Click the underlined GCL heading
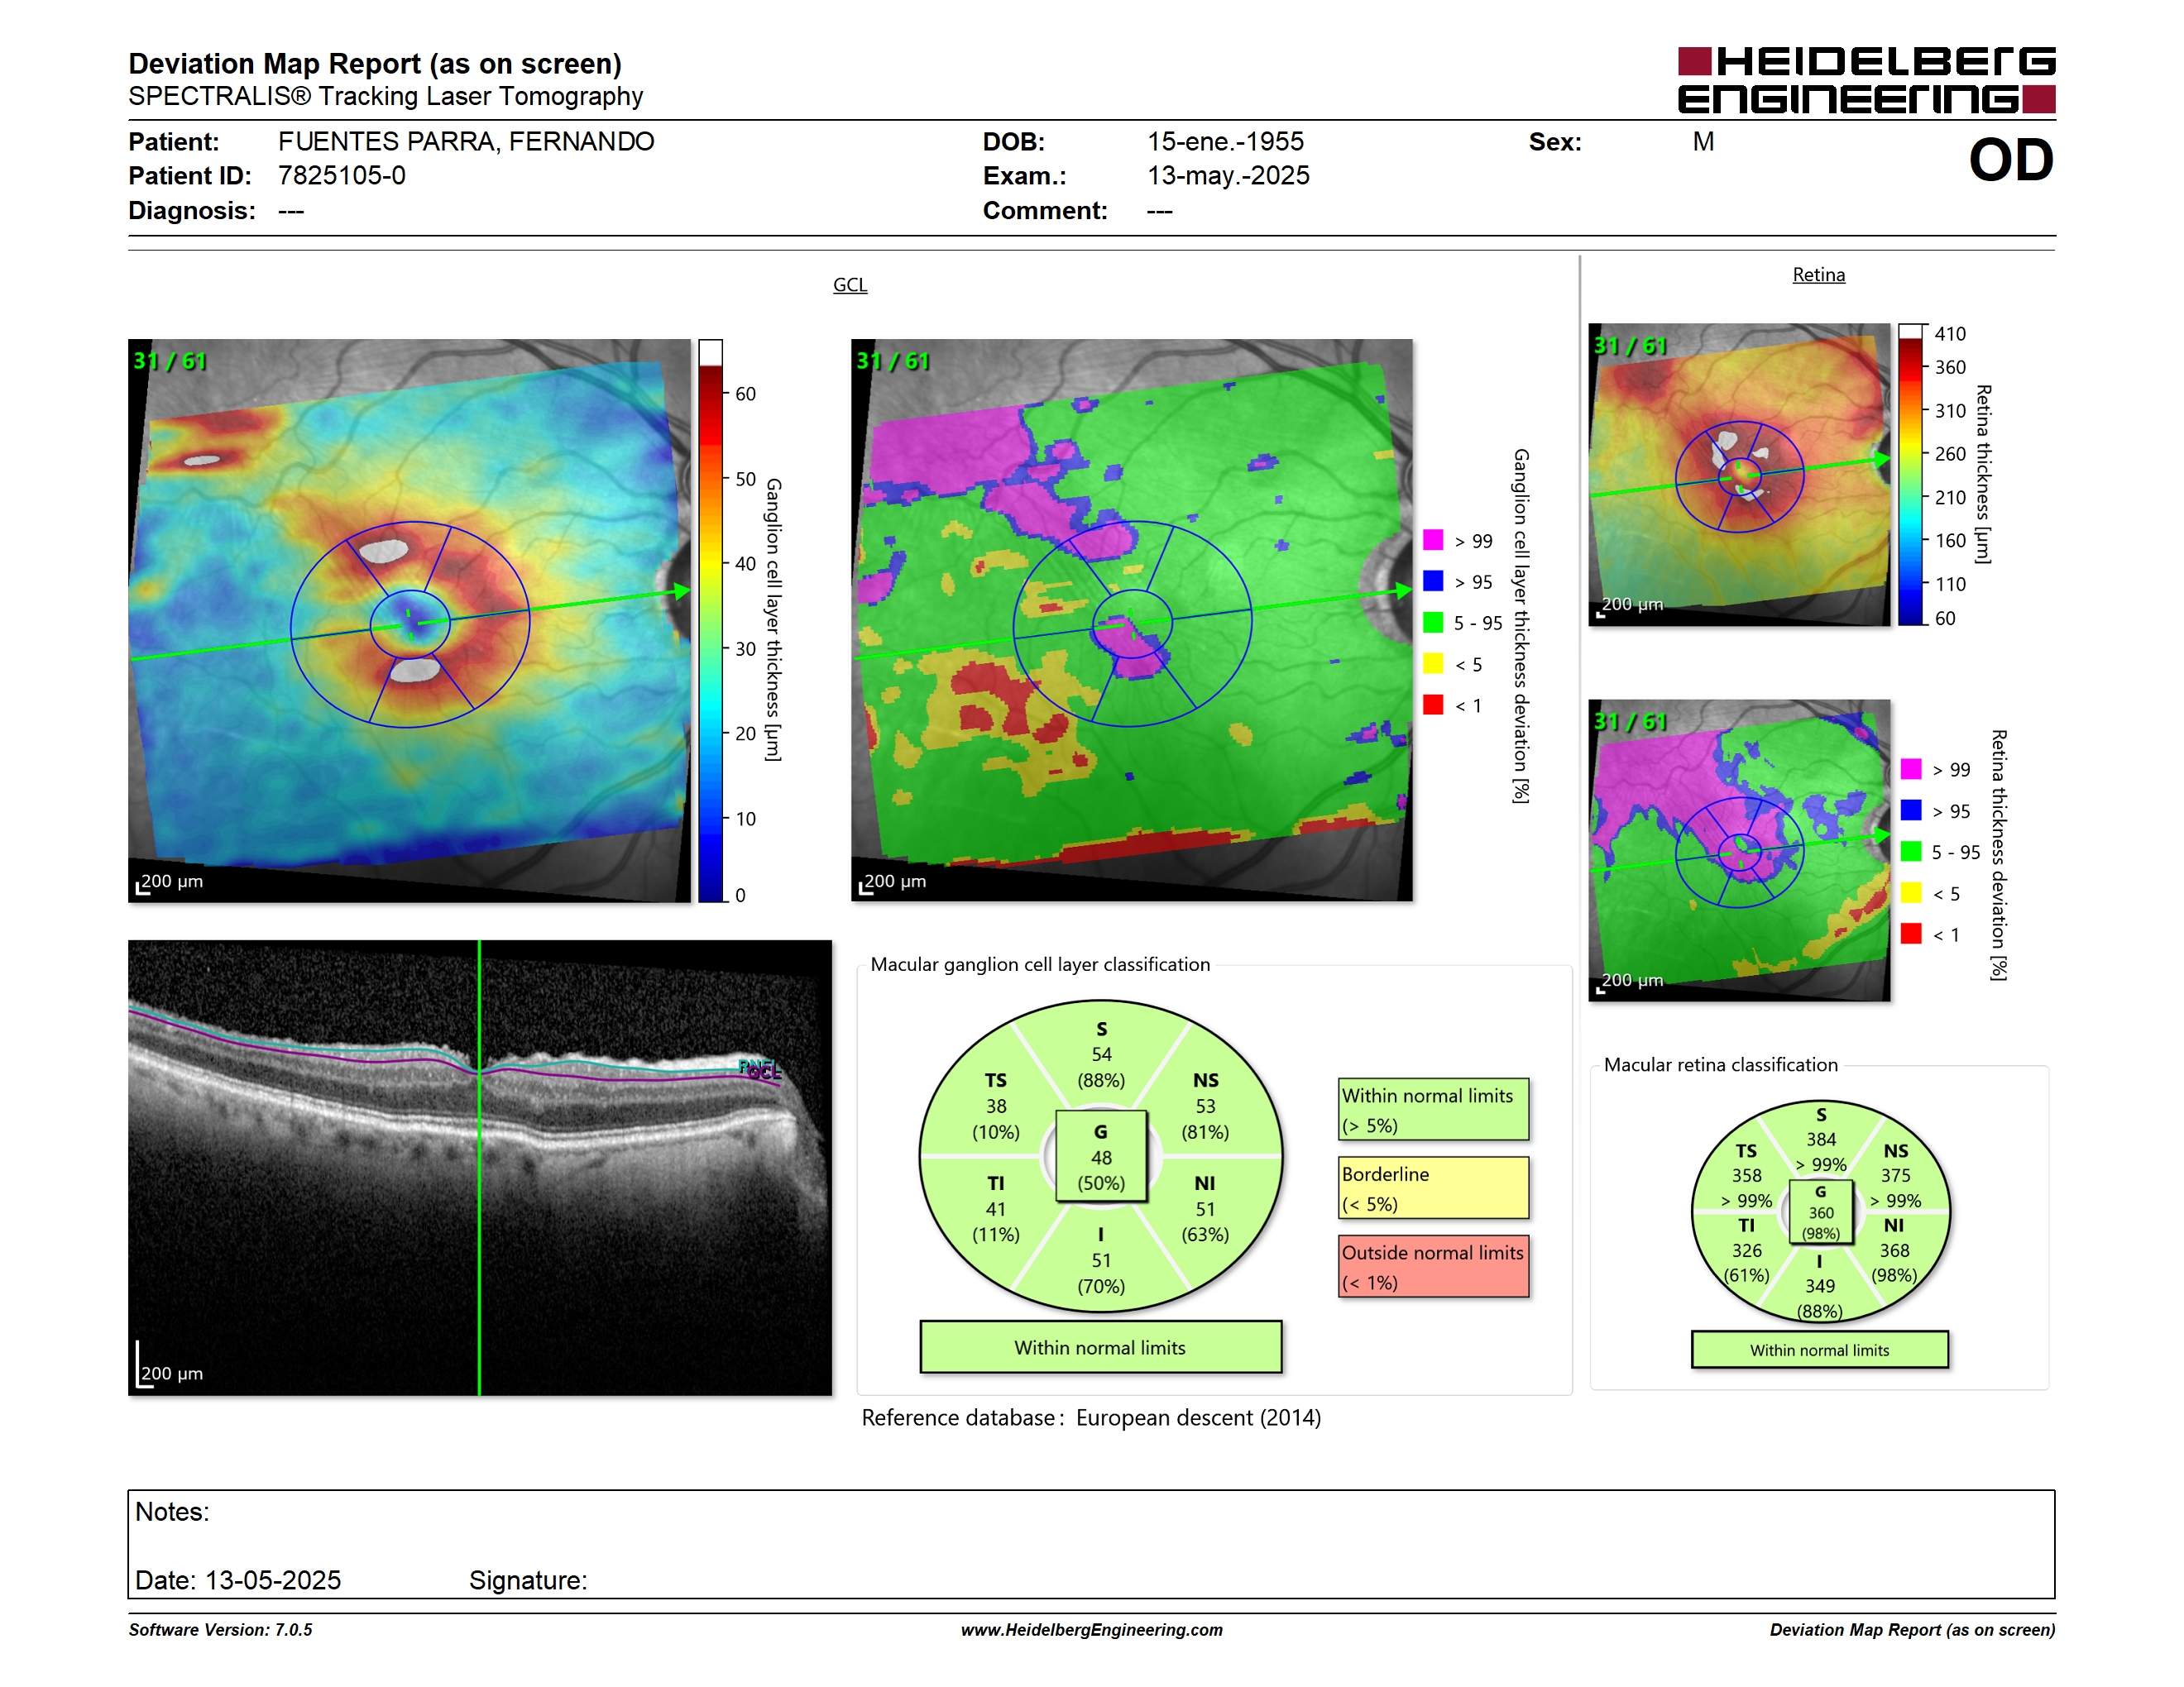This screenshot has height=1687, width=2184. [x=850, y=284]
